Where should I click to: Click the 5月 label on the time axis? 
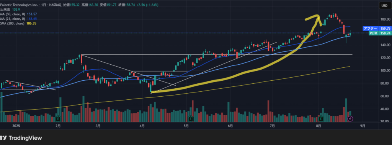(x=186, y=126)
